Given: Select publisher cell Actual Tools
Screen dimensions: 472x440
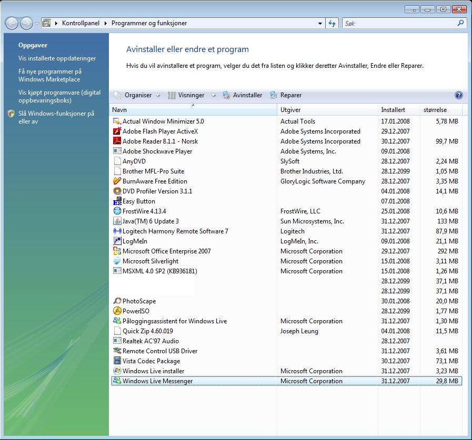Looking at the screenshot, I should [298, 121].
